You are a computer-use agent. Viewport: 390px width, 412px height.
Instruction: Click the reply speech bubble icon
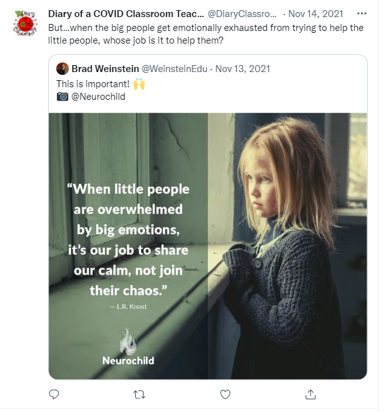coord(54,394)
